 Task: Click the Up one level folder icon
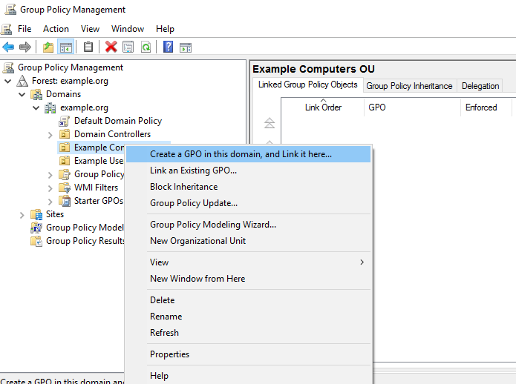[48, 47]
